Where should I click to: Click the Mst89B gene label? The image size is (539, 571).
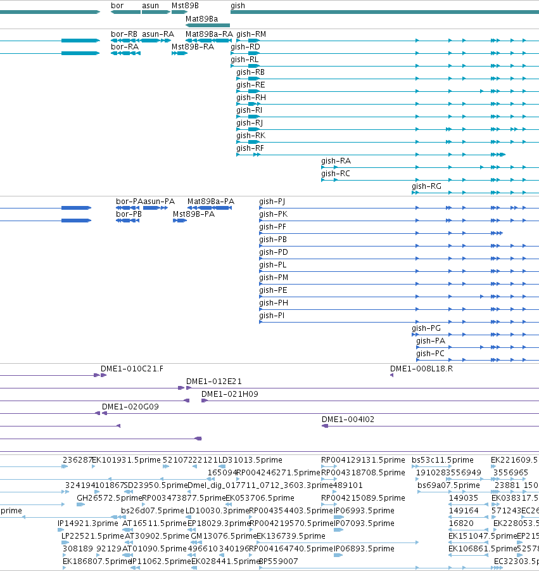[185, 6]
